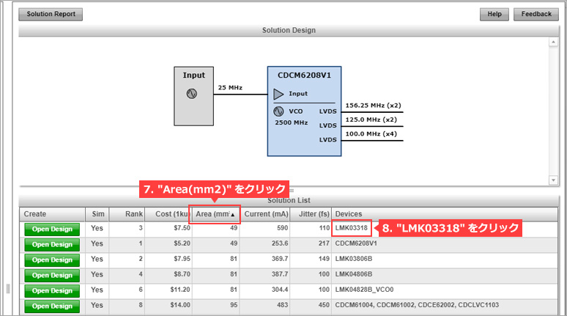
Task: Click the LMK04806B device cell
Action: pos(353,274)
